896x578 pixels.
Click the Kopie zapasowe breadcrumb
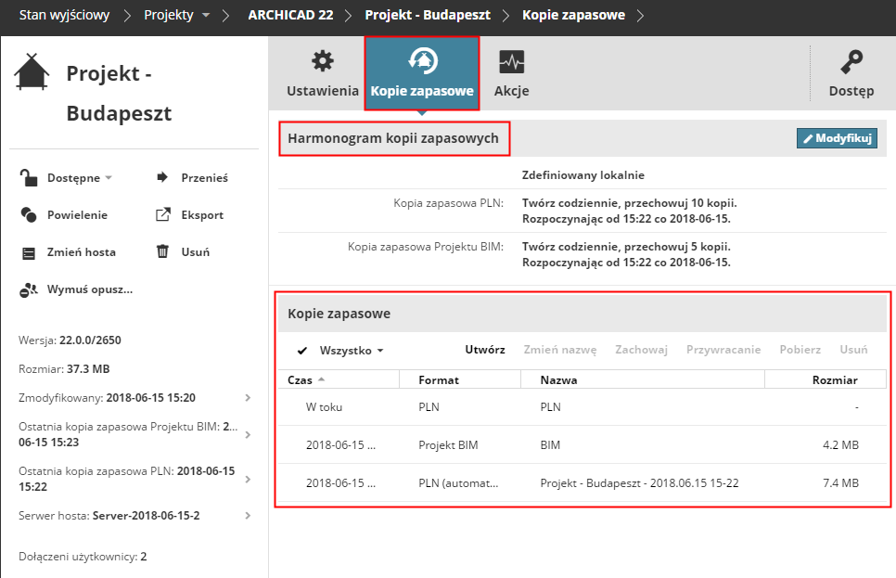click(573, 15)
